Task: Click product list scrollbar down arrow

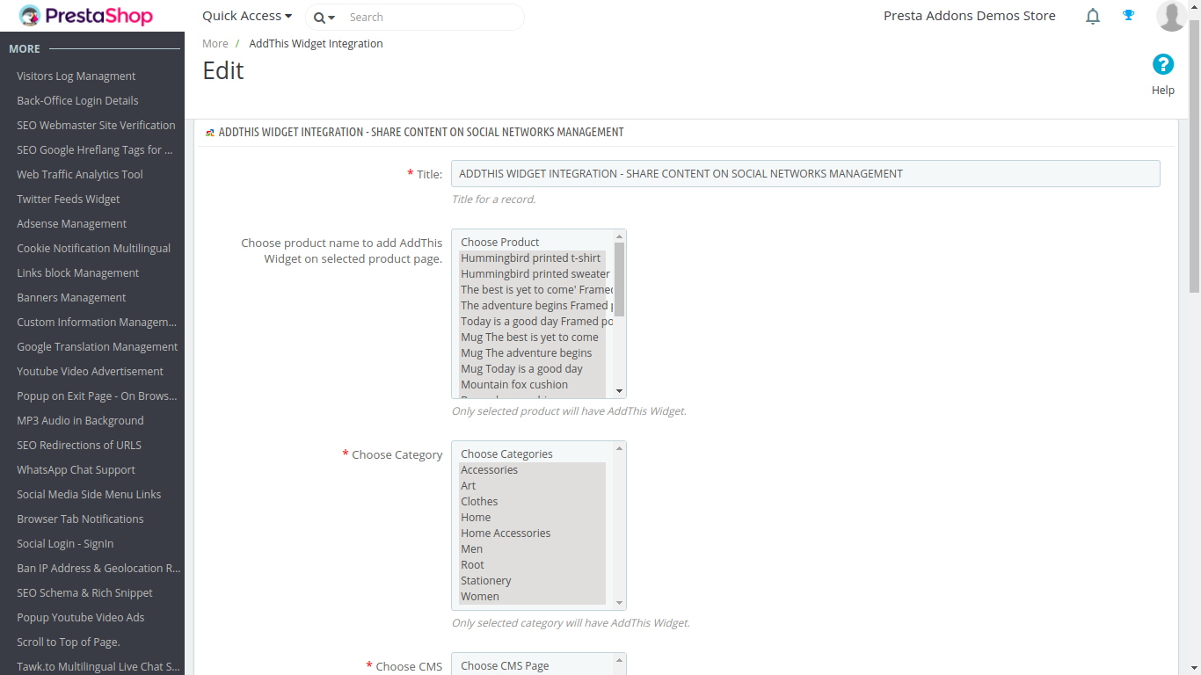Action: (619, 391)
